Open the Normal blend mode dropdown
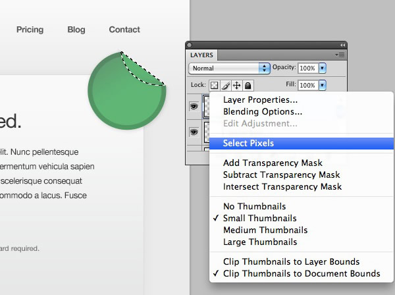The width and height of the screenshot is (395, 295). 229,68
